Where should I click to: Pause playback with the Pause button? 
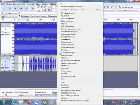[4, 8]
